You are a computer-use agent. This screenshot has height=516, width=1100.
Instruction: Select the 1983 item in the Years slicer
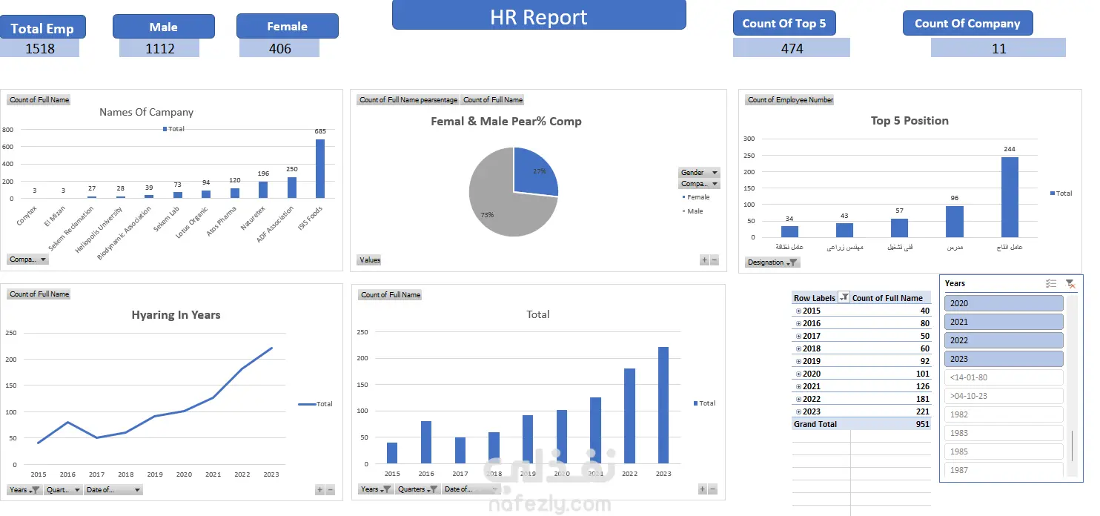tap(1004, 433)
